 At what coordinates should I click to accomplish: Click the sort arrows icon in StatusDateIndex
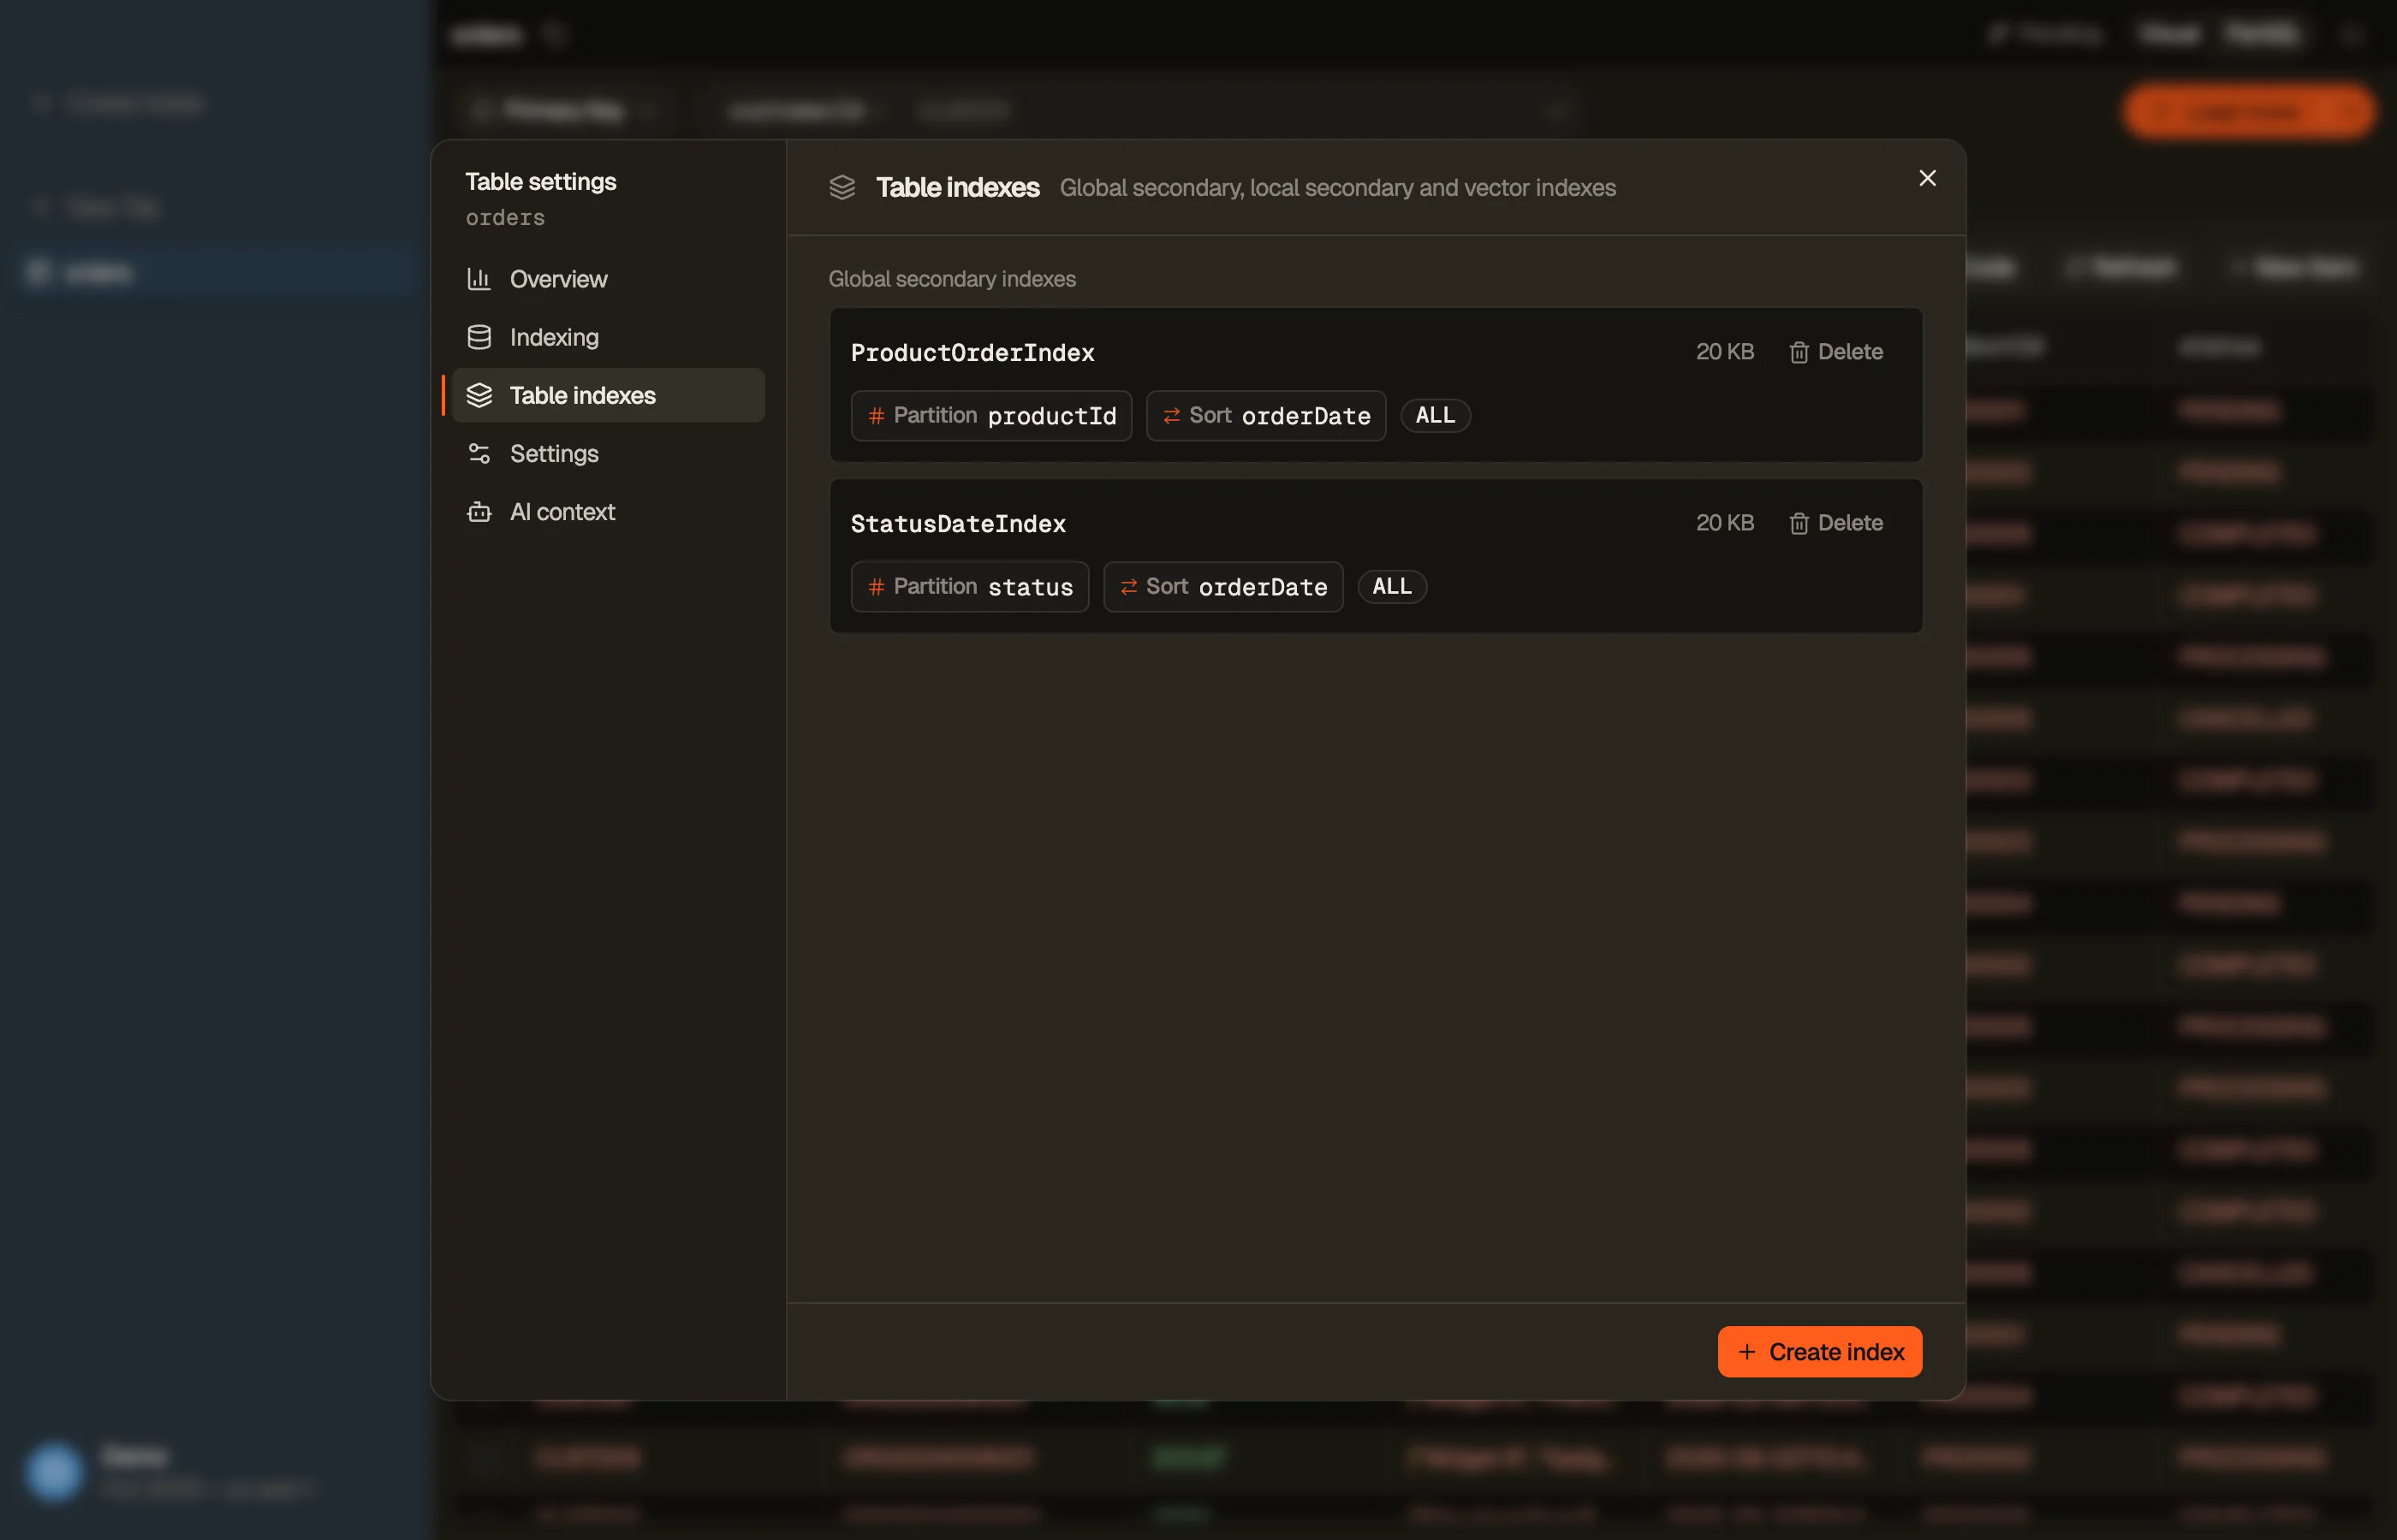click(1128, 587)
